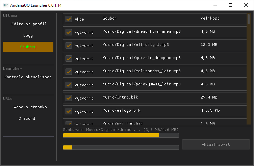This screenshot has width=254, height=166.
Task: Click the Velikost column header
Action: coord(210,19)
